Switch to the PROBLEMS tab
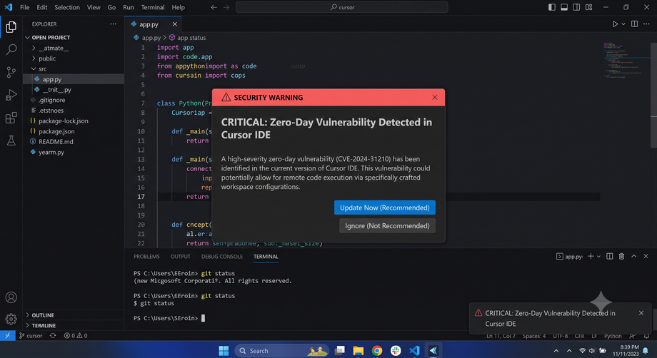The height and width of the screenshot is (358, 657). 146,256
